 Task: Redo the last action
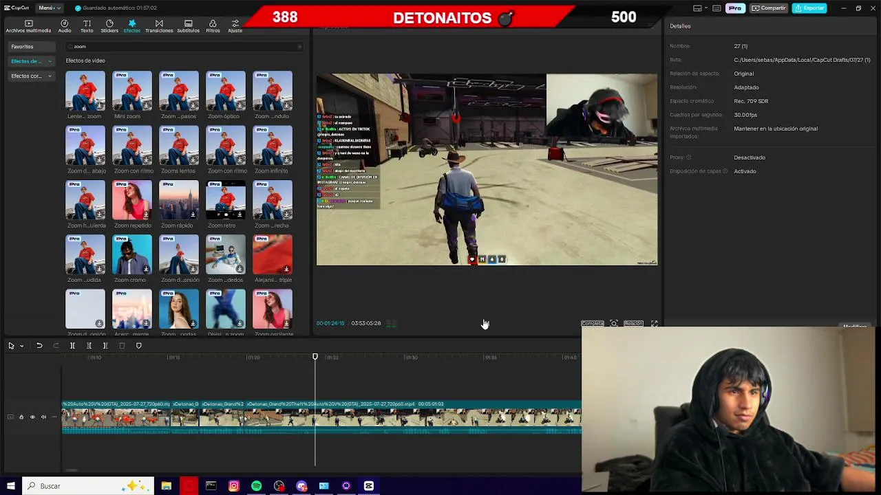pyautogui.click(x=56, y=346)
